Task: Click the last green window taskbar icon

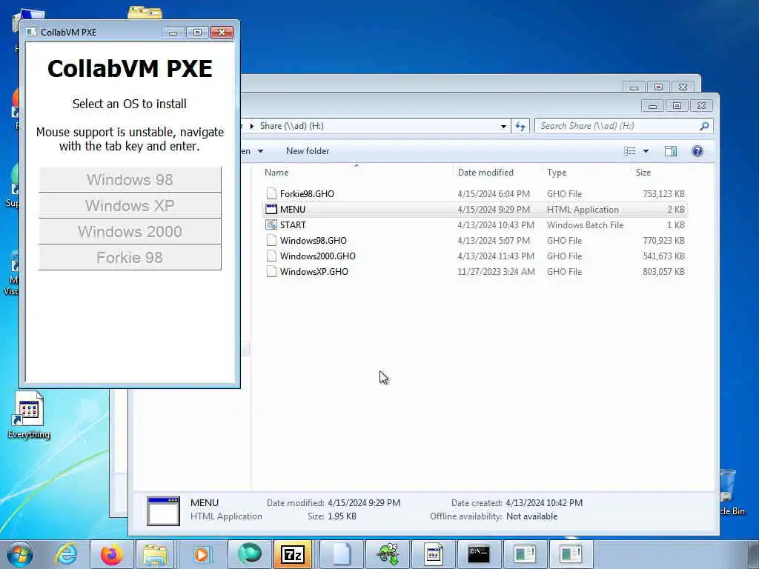Action: click(570, 554)
